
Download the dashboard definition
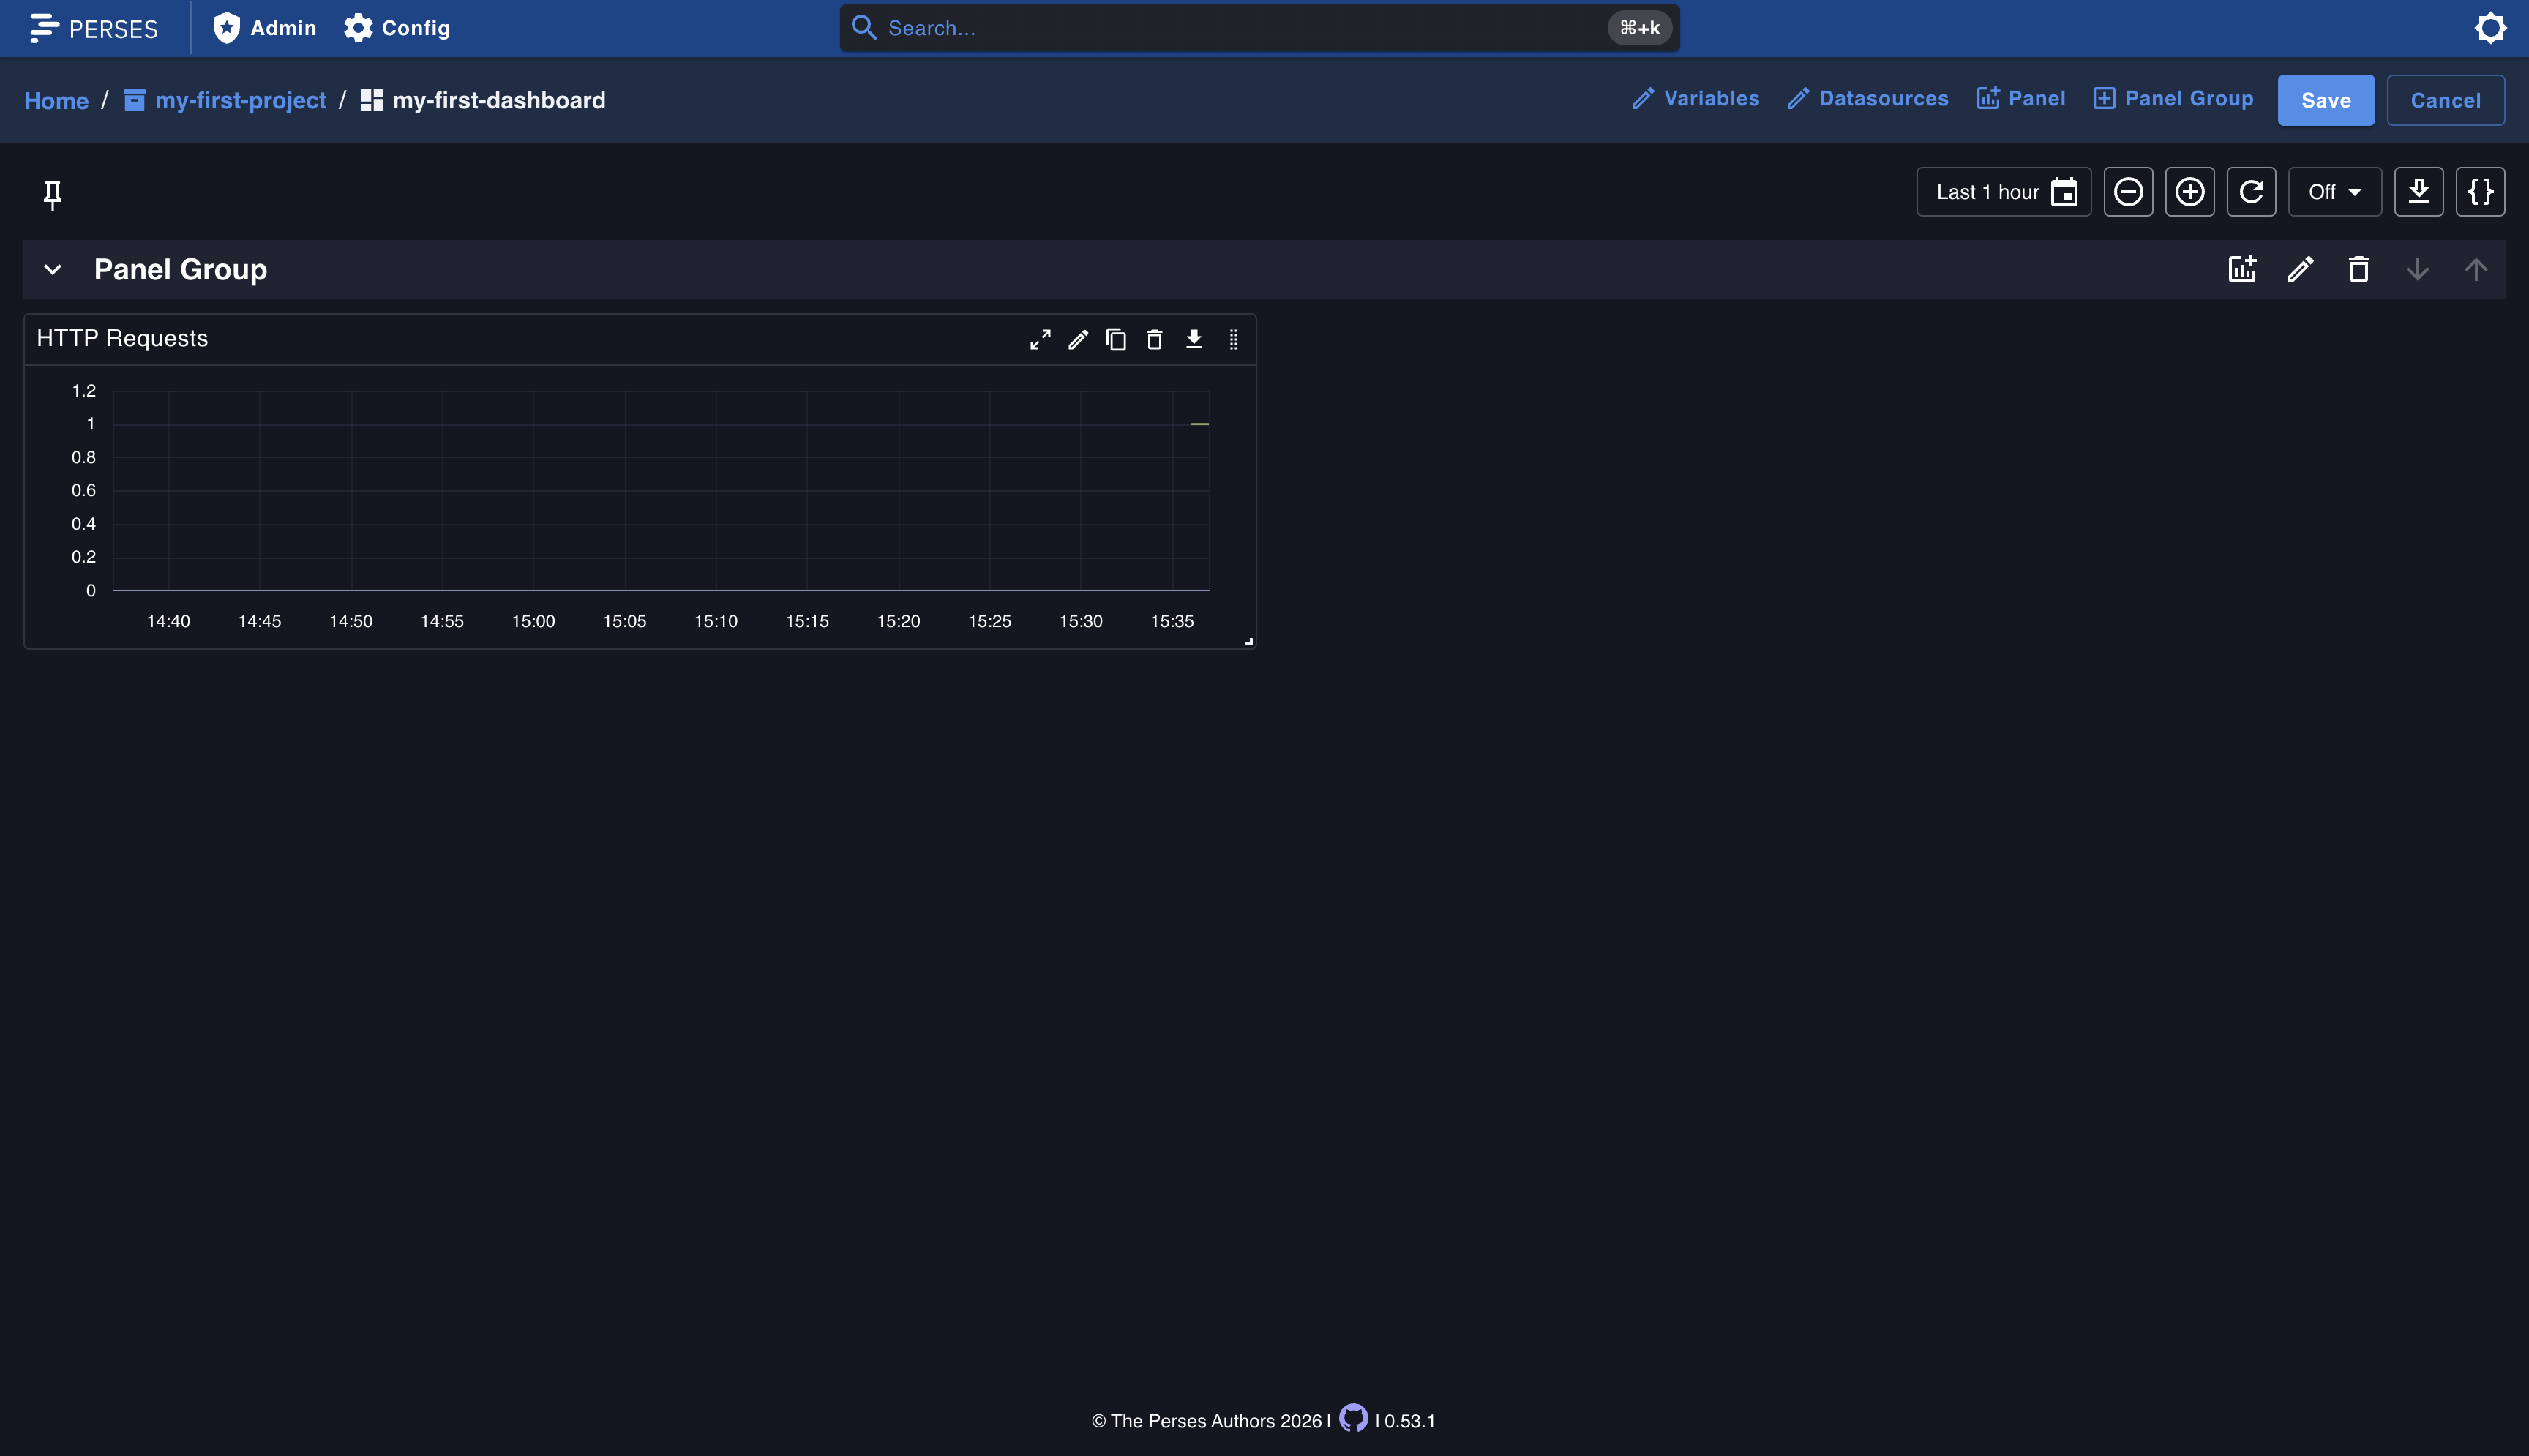[2418, 192]
